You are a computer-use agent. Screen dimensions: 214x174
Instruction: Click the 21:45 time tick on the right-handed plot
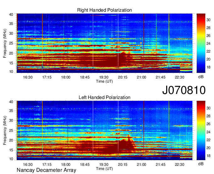(160, 77)
